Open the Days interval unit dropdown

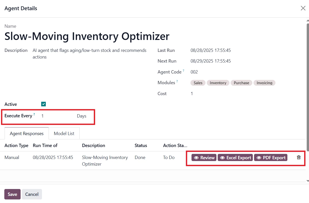(82, 116)
